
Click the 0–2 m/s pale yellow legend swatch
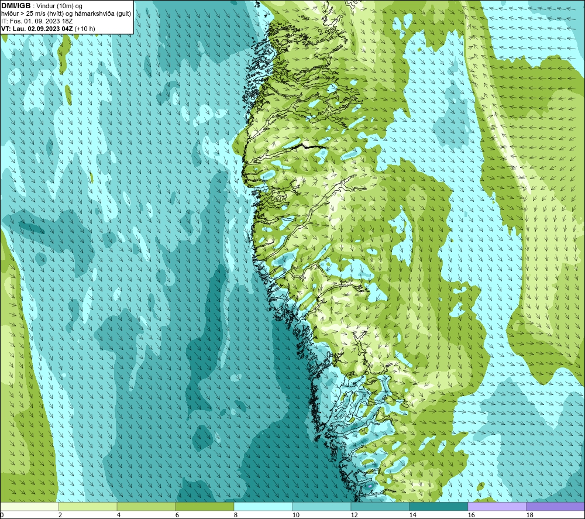(29, 507)
